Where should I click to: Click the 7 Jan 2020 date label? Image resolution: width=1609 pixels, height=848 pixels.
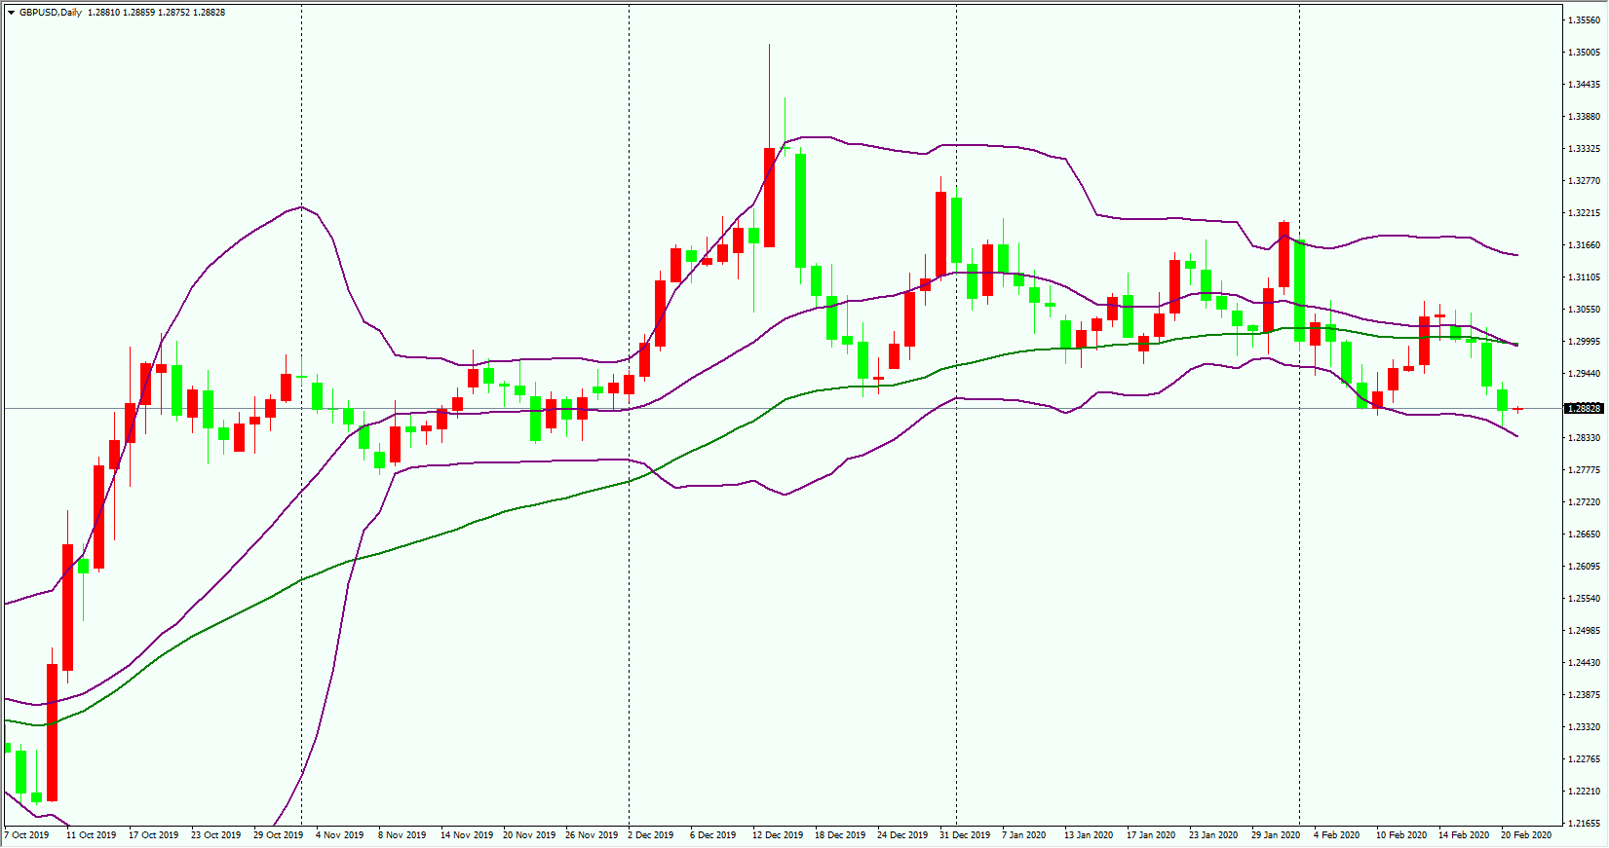point(1023,834)
